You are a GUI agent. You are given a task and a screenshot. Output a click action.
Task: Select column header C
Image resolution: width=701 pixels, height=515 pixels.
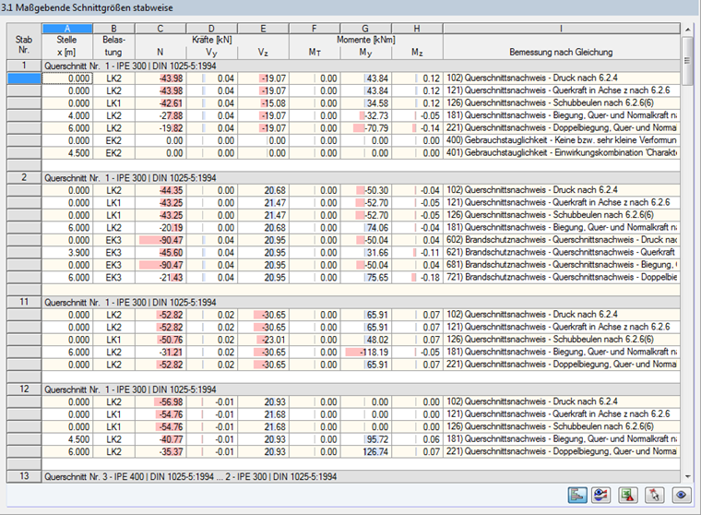160,29
